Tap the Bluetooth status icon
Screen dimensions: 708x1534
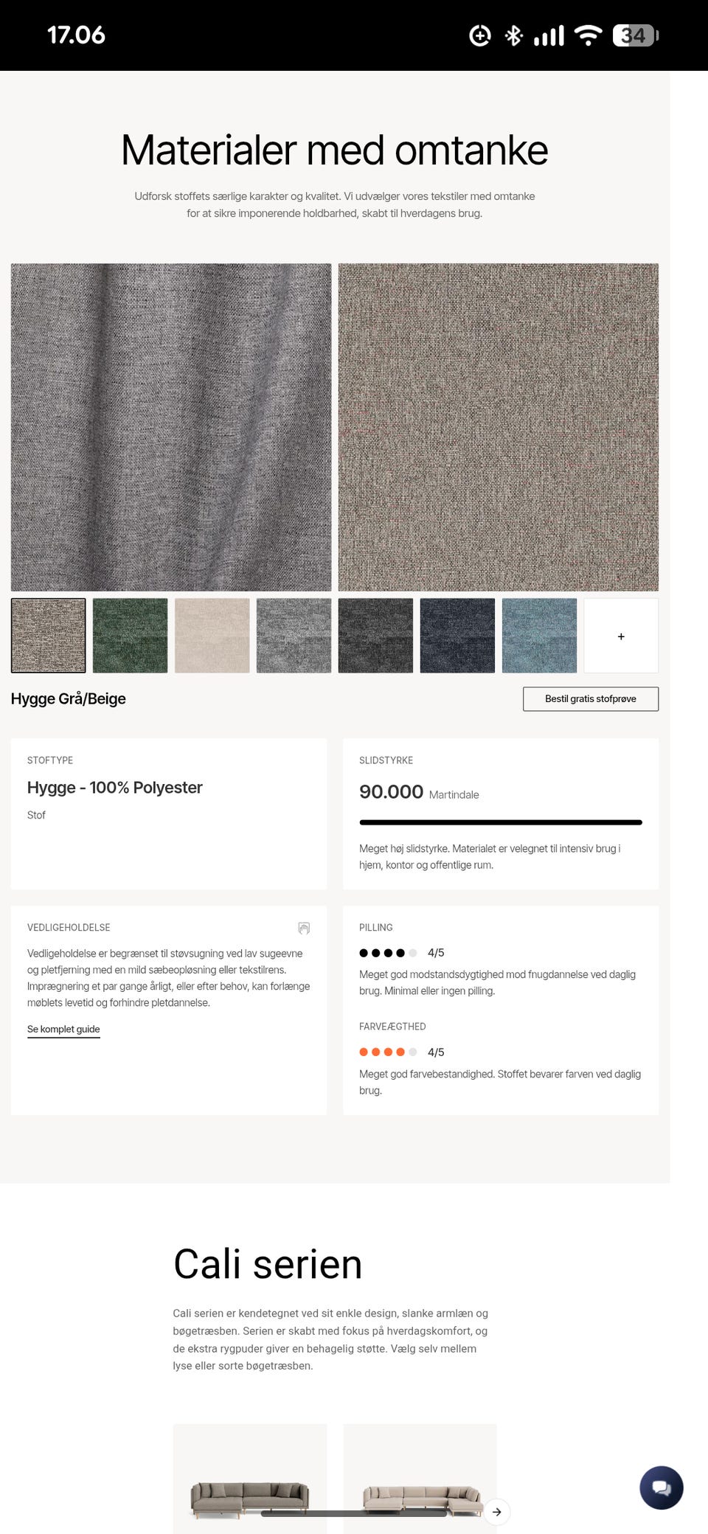513,35
